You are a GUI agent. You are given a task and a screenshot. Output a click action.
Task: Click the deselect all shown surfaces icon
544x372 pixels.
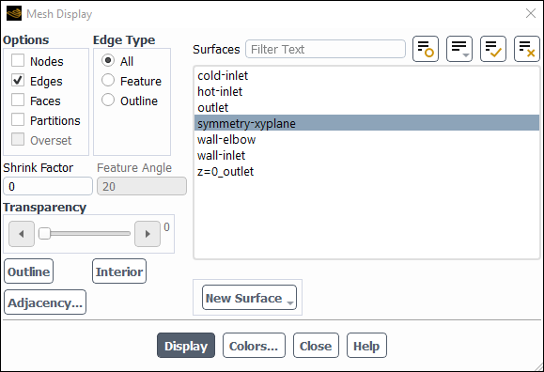[x=527, y=49]
